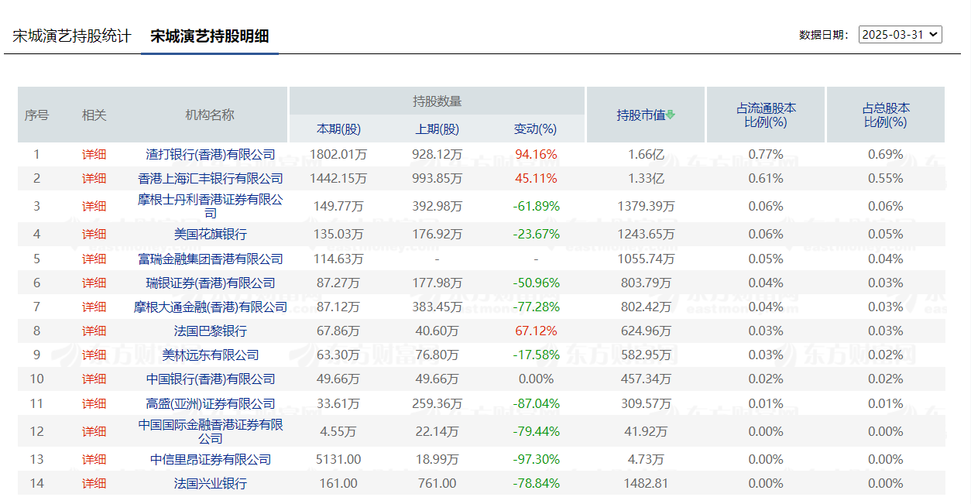The image size is (971, 504).
Task: Click the 上期(股) sub-header
Action: 437,129
